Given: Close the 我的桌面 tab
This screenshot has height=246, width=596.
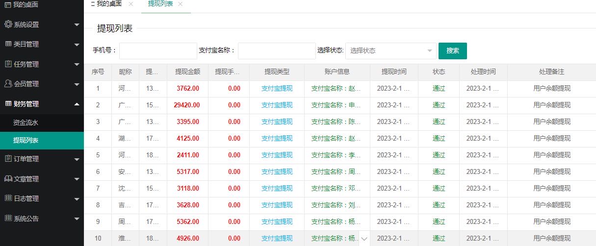Looking at the screenshot, I should click(130, 4).
